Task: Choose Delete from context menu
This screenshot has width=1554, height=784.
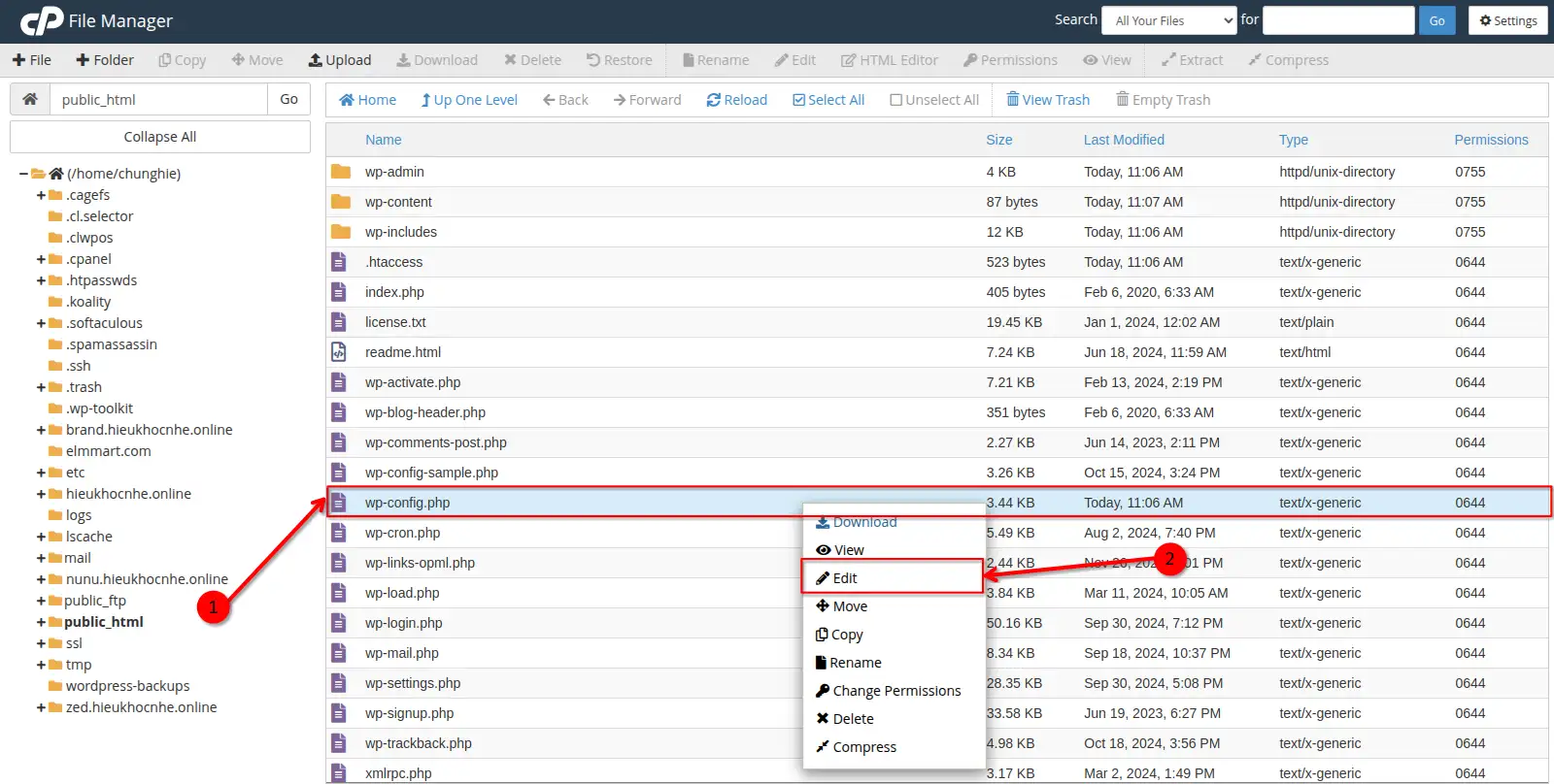Action: click(844, 719)
